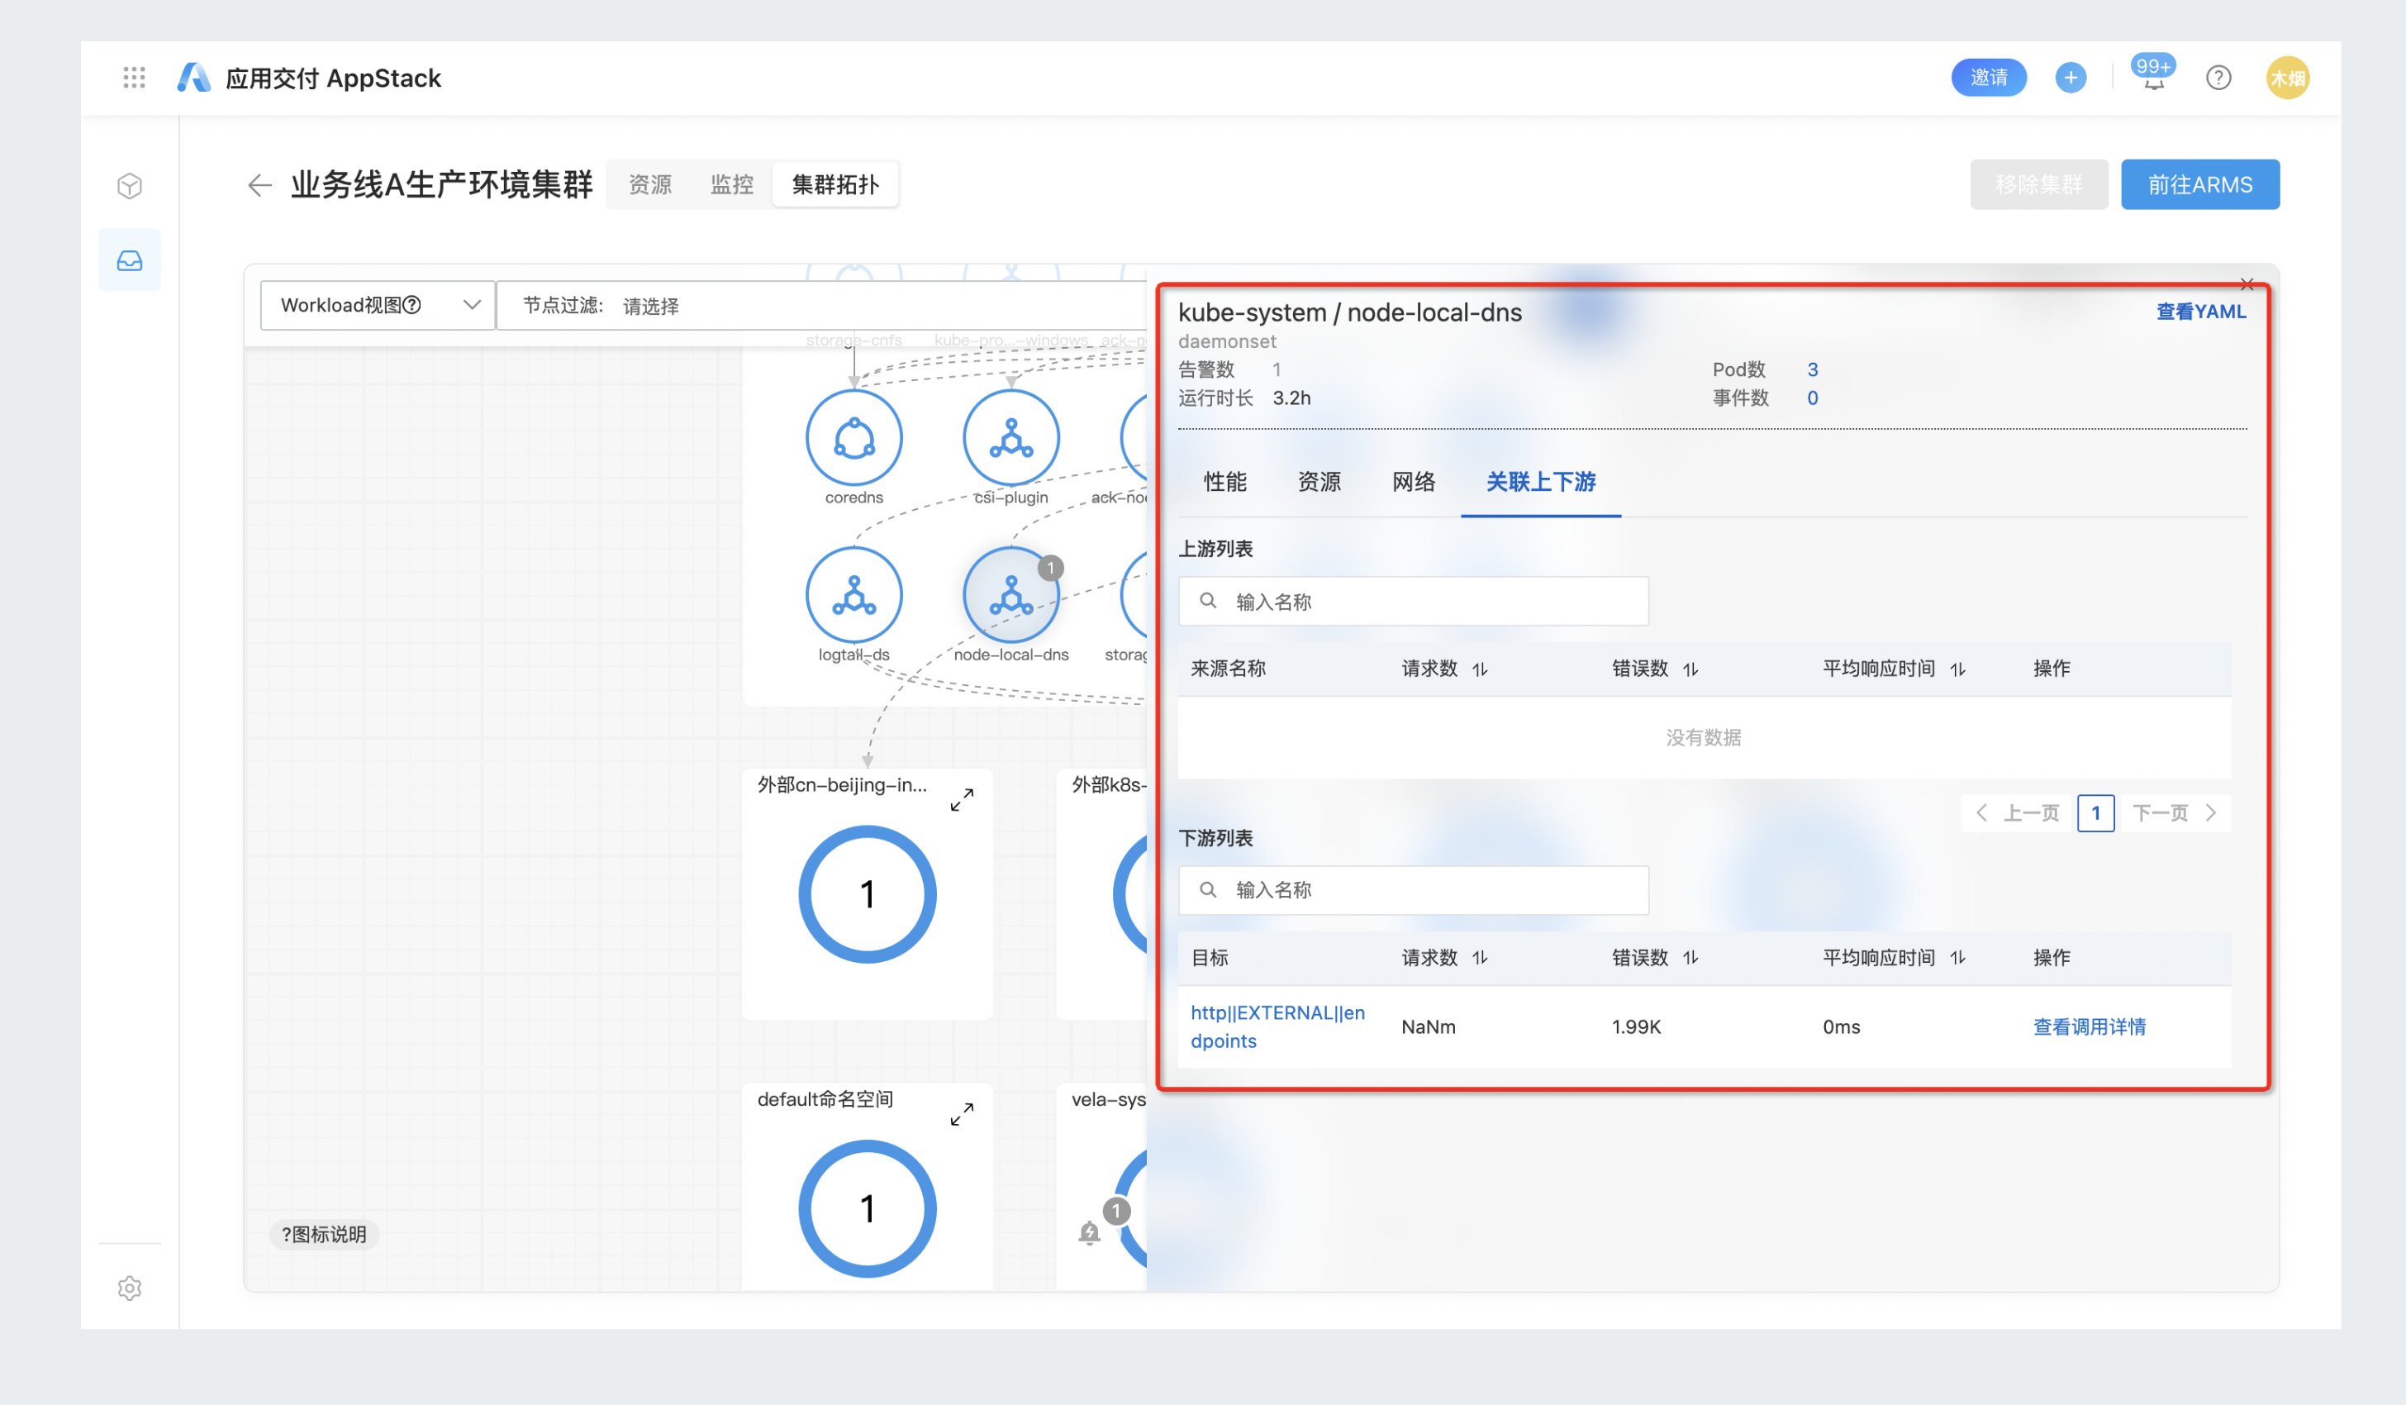
Task: Open the help question mark icon
Action: (2218, 78)
